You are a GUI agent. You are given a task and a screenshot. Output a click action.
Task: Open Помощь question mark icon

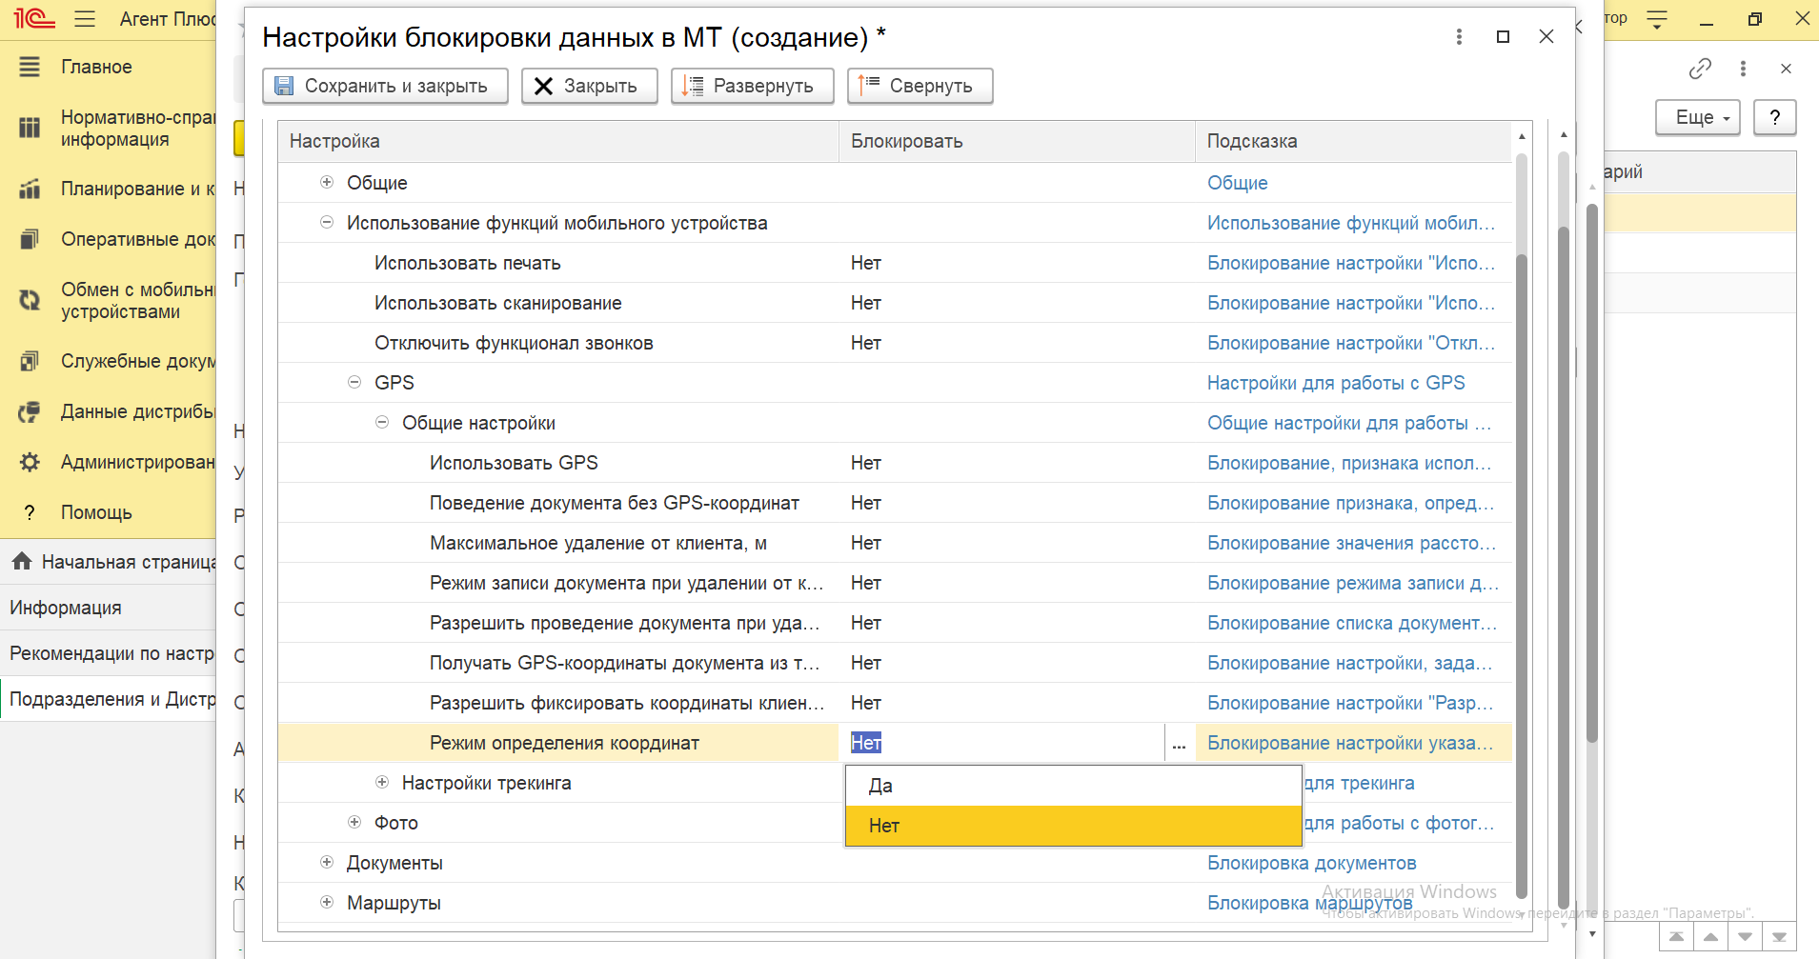click(30, 512)
